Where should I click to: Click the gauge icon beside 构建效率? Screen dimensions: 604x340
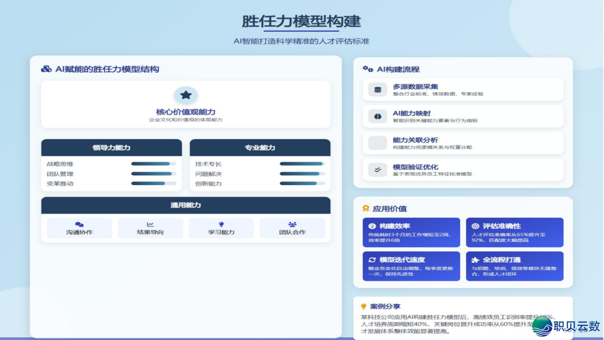[x=372, y=226]
